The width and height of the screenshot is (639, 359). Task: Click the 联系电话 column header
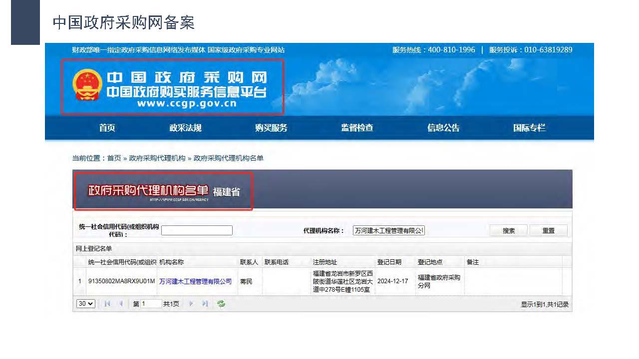click(x=277, y=262)
